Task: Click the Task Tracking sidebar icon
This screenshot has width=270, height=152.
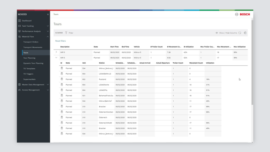Action: (x=19, y=26)
